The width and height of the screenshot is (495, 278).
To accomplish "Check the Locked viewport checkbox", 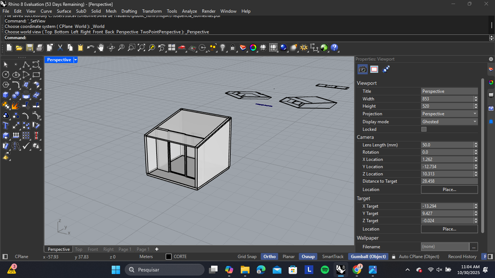I will (x=424, y=129).
